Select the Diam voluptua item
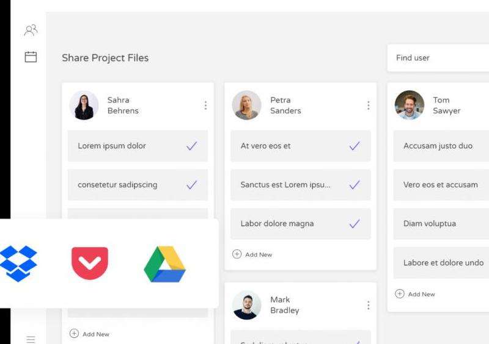Viewport: 489px width, 344px height. click(441, 224)
